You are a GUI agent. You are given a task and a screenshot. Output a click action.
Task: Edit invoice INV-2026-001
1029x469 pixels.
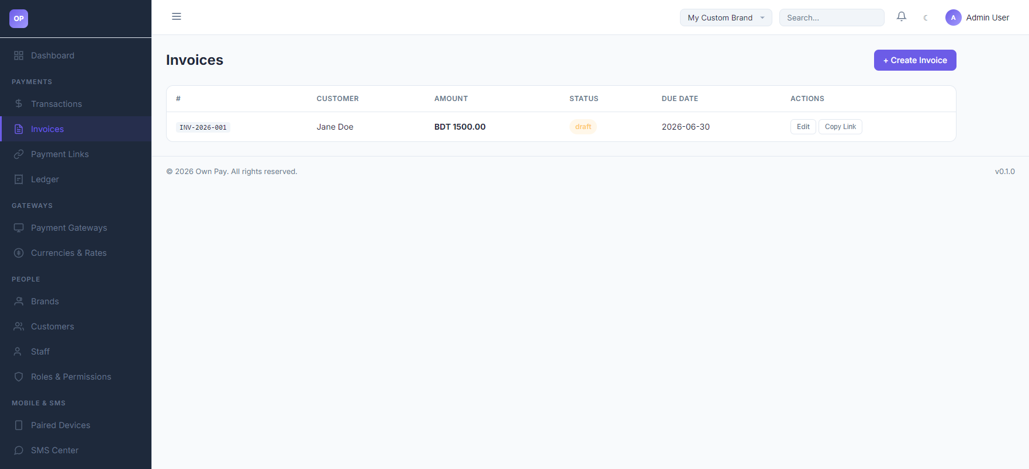pyautogui.click(x=803, y=127)
